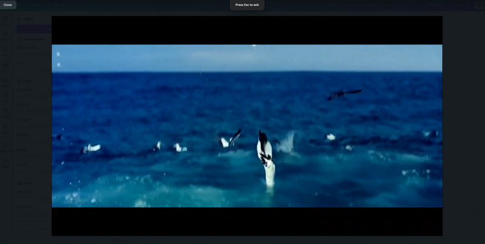
Task: Click the dimmed Adjust panel title
Action: click(29, 19)
